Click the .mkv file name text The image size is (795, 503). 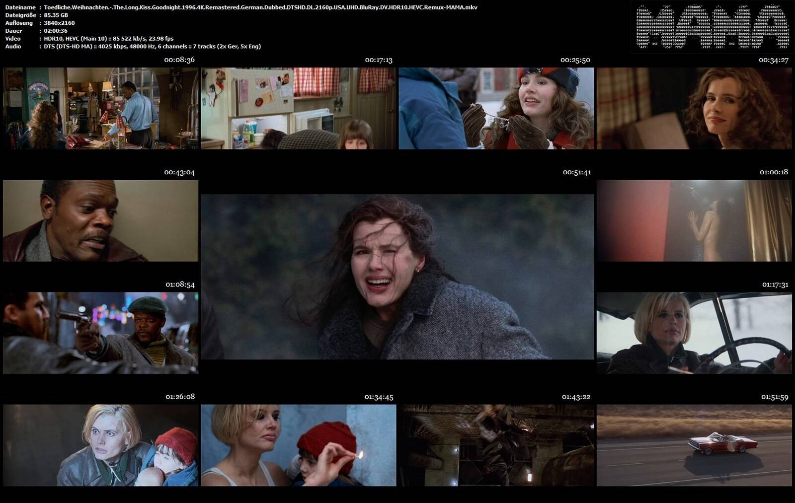point(260,7)
